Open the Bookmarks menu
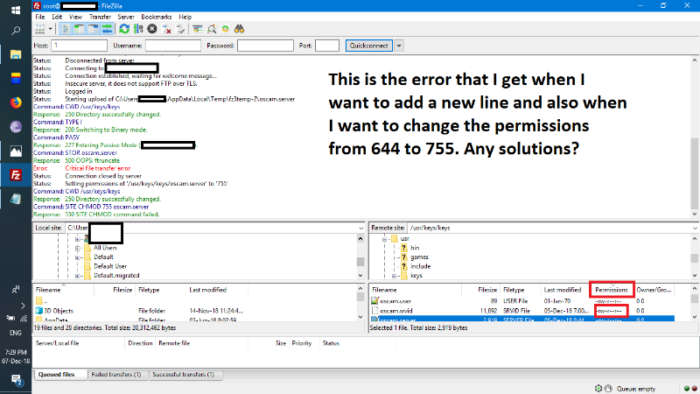This screenshot has width=700, height=394. 157,17
